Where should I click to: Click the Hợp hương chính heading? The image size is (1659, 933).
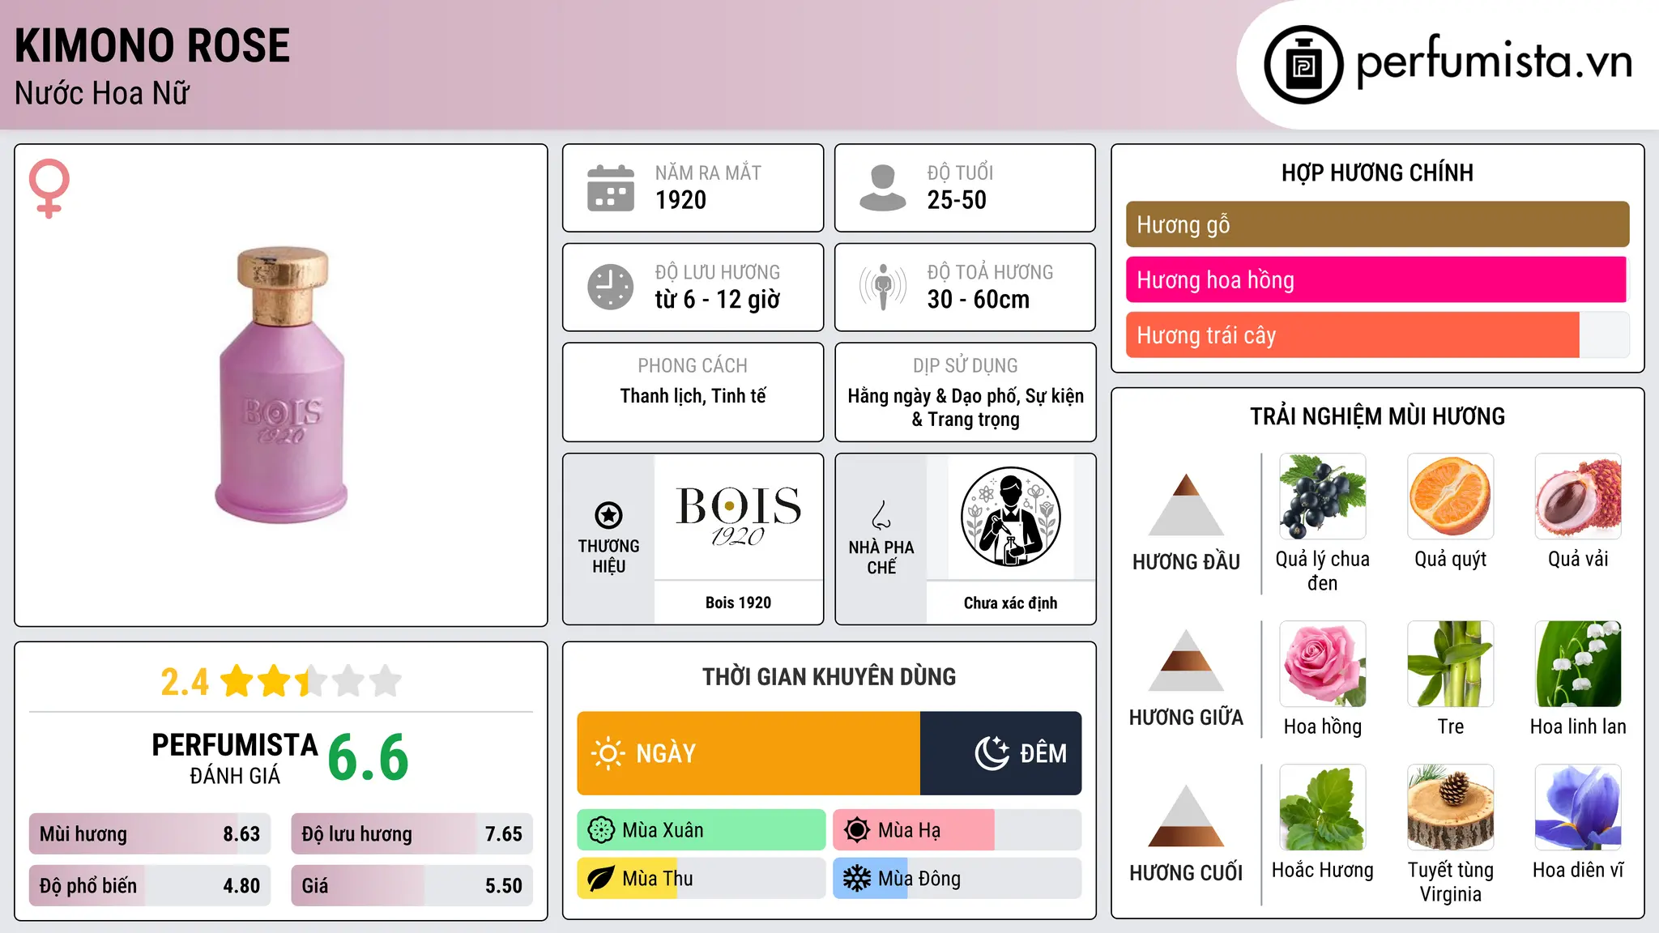[1377, 173]
